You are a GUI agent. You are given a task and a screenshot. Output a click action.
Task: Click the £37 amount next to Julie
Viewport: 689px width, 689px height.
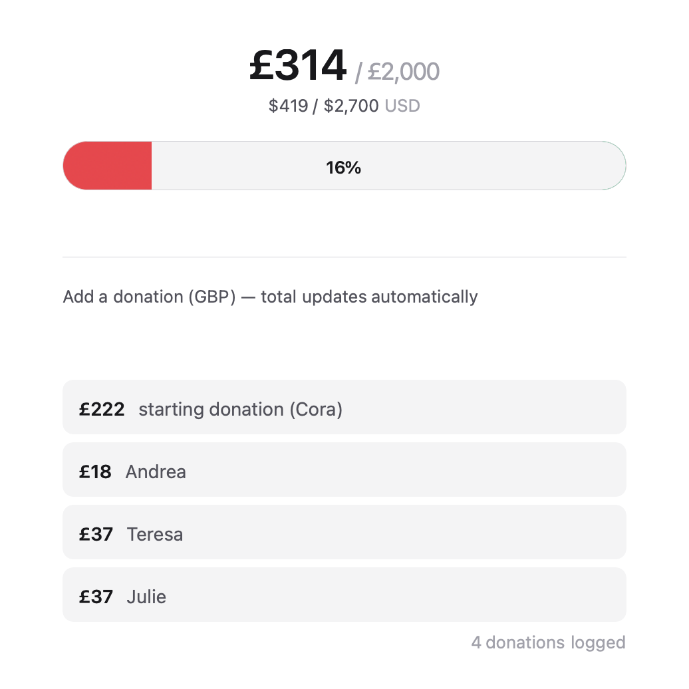tap(96, 597)
